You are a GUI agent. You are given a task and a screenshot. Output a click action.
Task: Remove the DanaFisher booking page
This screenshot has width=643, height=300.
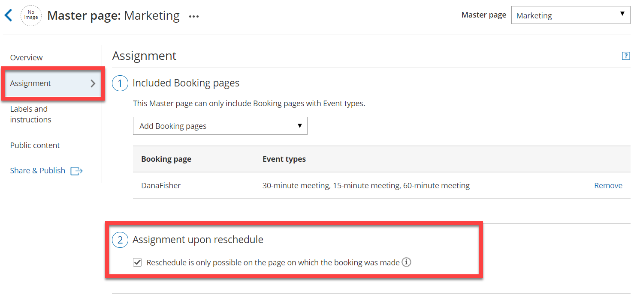click(608, 186)
